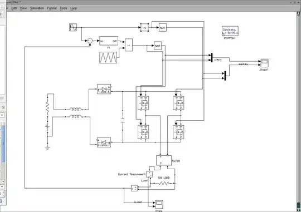Image resolution: width=301 pixels, height=212 pixels.
Task: Open the Edit menu
Action: coord(14,8)
